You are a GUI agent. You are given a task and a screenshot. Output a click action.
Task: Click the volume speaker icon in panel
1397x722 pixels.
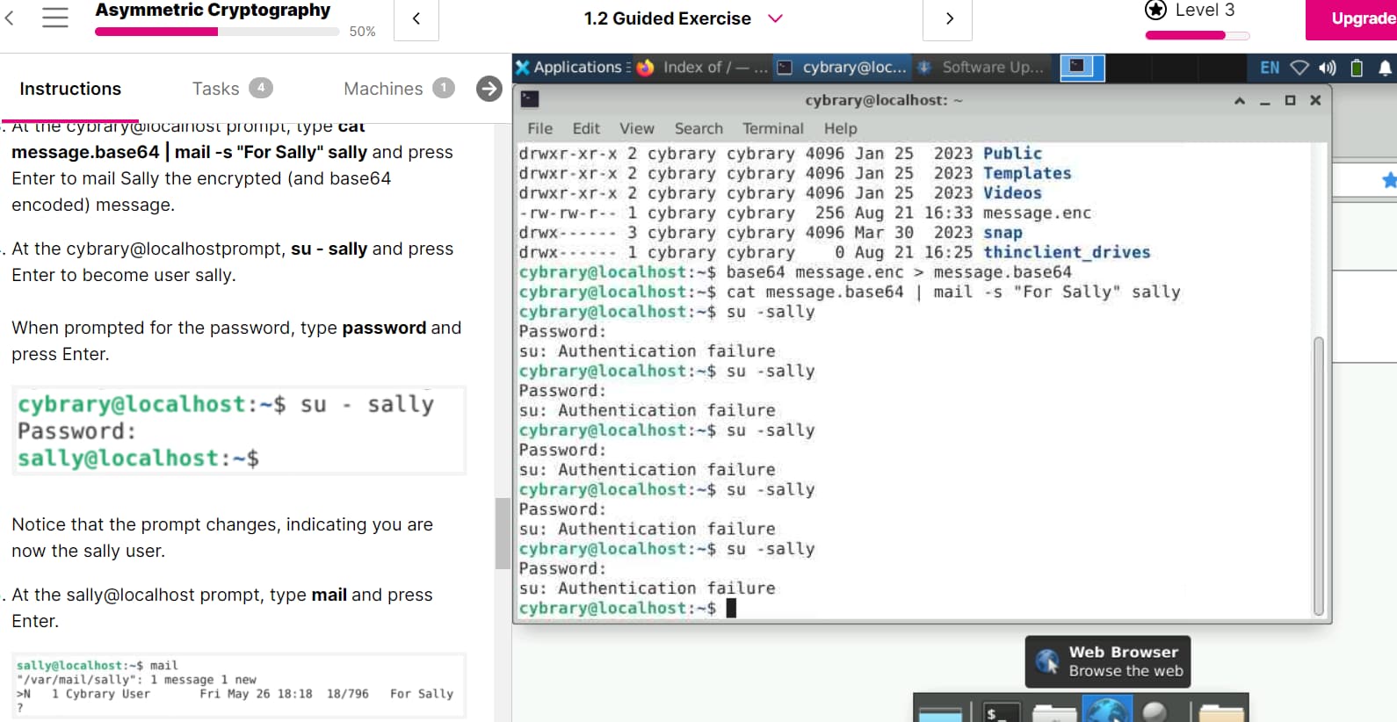pos(1327,68)
